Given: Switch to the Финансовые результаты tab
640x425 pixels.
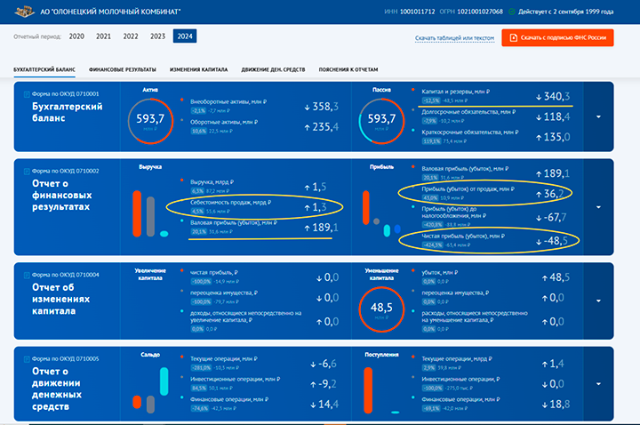Looking at the screenshot, I should (123, 69).
